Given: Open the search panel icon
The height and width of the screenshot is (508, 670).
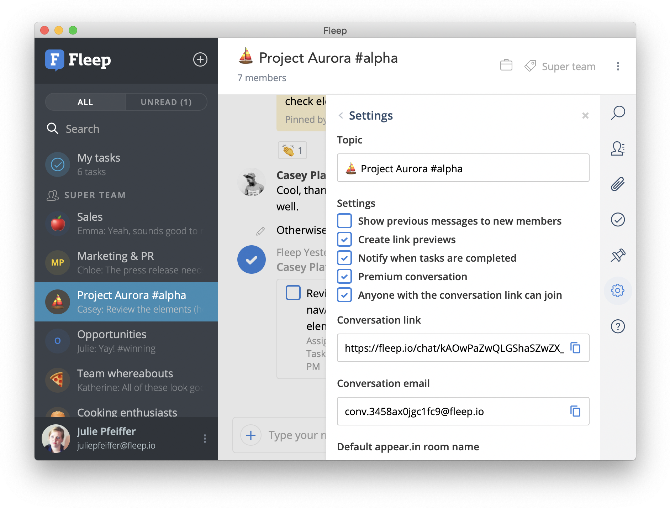Looking at the screenshot, I should click(618, 113).
